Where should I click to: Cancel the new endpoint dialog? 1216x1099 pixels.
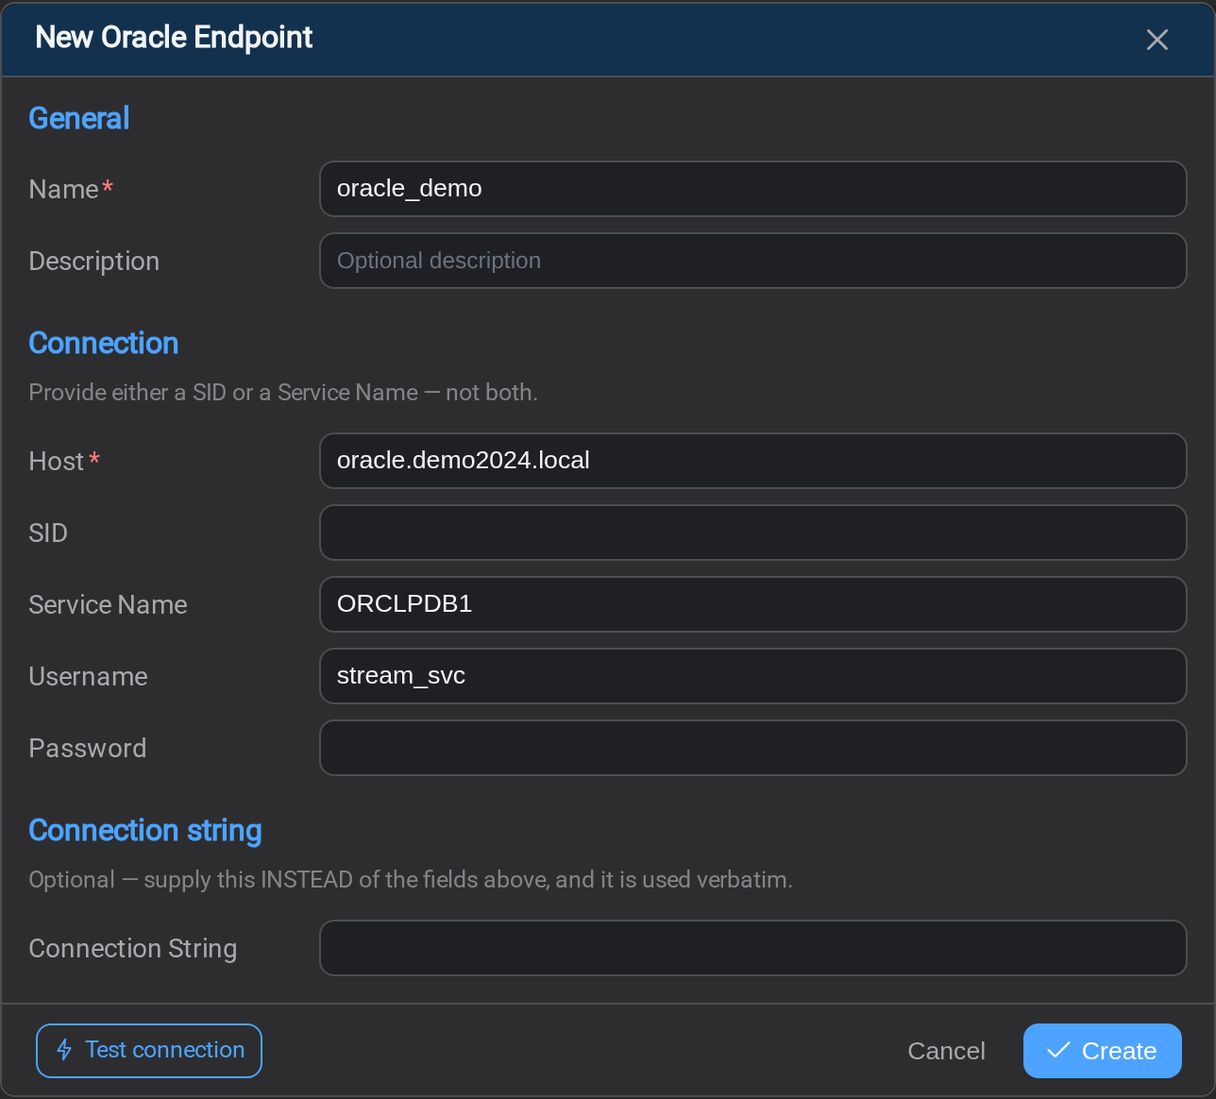[946, 1051]
